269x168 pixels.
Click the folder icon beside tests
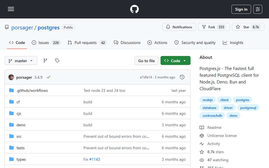[11, 148]
